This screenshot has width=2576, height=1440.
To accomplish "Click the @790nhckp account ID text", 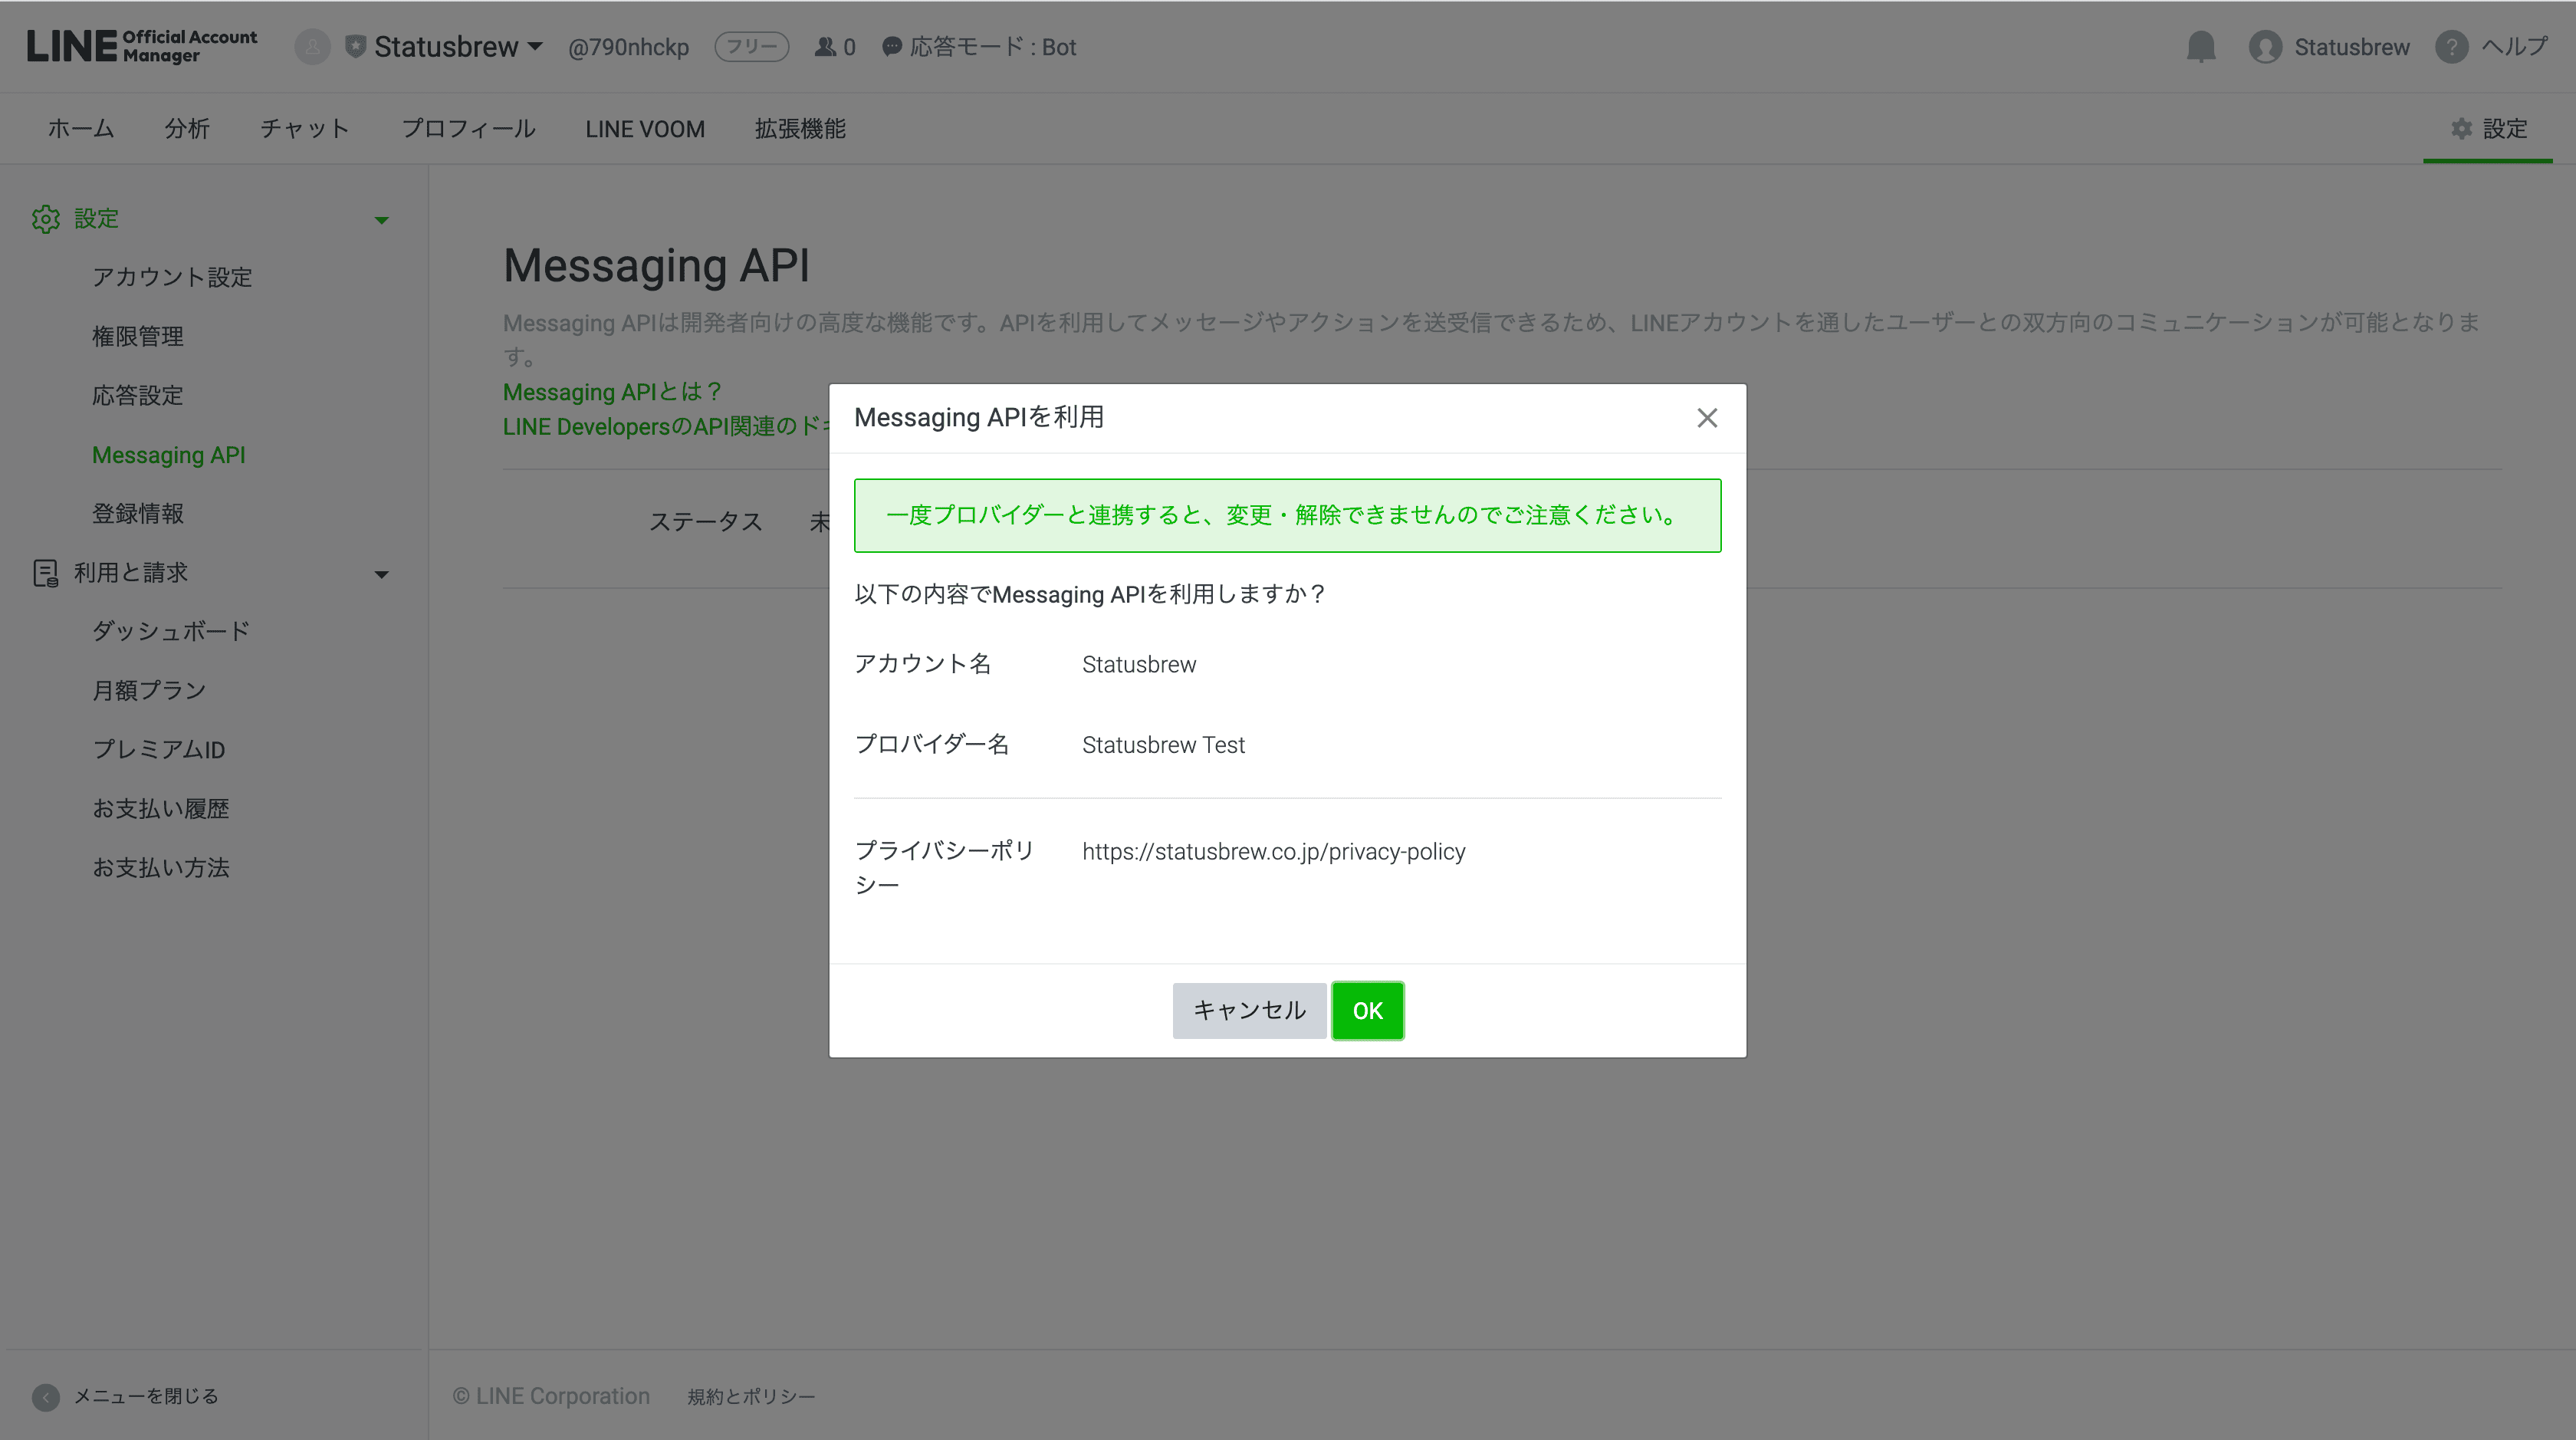I will pyautogui.click(x=628, y=47).
